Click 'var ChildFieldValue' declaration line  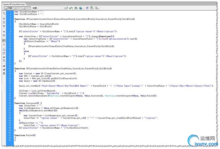29,14
